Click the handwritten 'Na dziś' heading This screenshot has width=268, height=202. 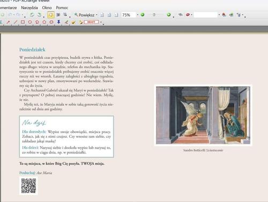click(x=34, y=123)
